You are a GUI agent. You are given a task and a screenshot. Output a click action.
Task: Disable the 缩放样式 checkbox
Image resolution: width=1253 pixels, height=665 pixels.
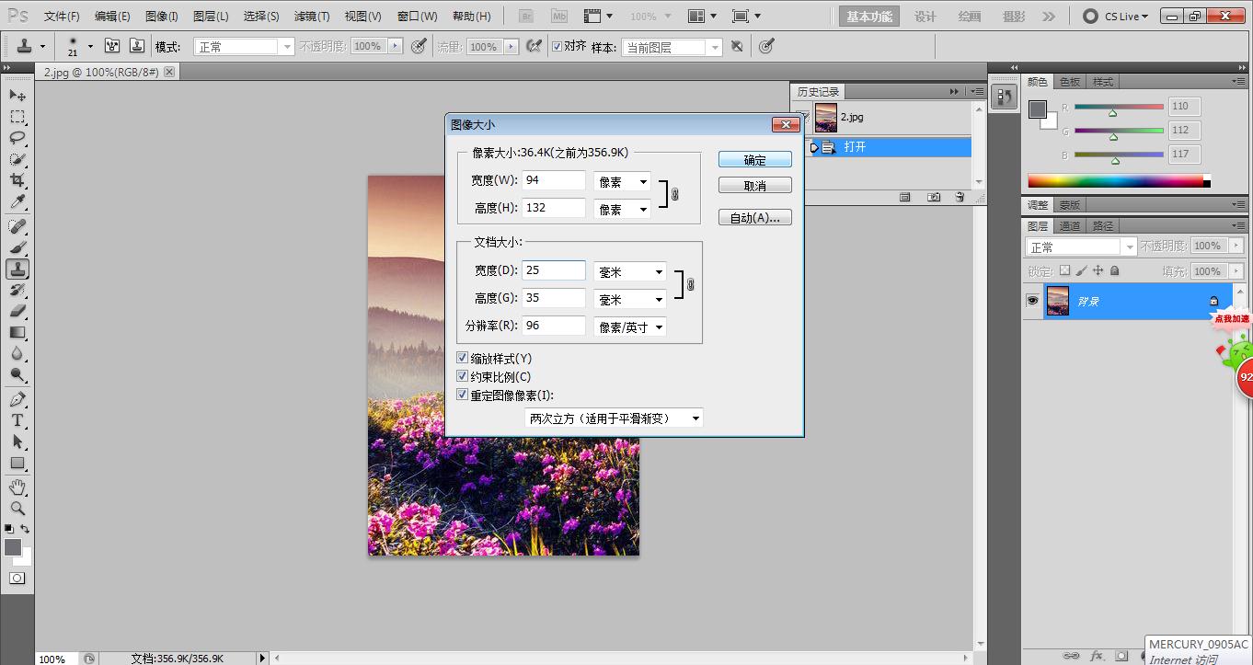pos(462,358)
